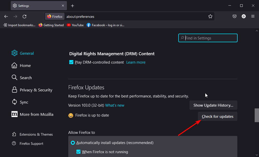Viewport: 259px width, 157px height.
Task: Go back using the back arrow
Action: 6,17
